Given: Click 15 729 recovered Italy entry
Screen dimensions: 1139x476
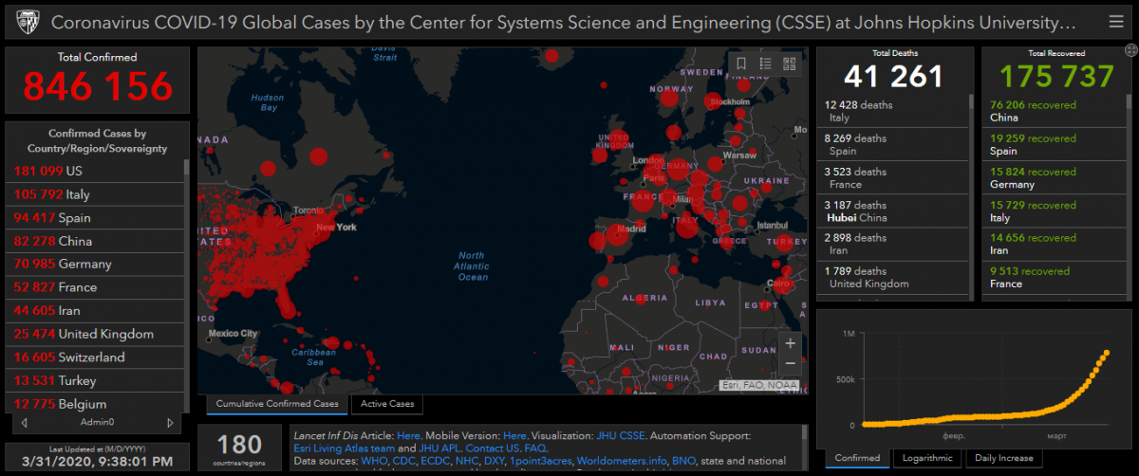Looking at the screenshot, I should [1055, 211].
